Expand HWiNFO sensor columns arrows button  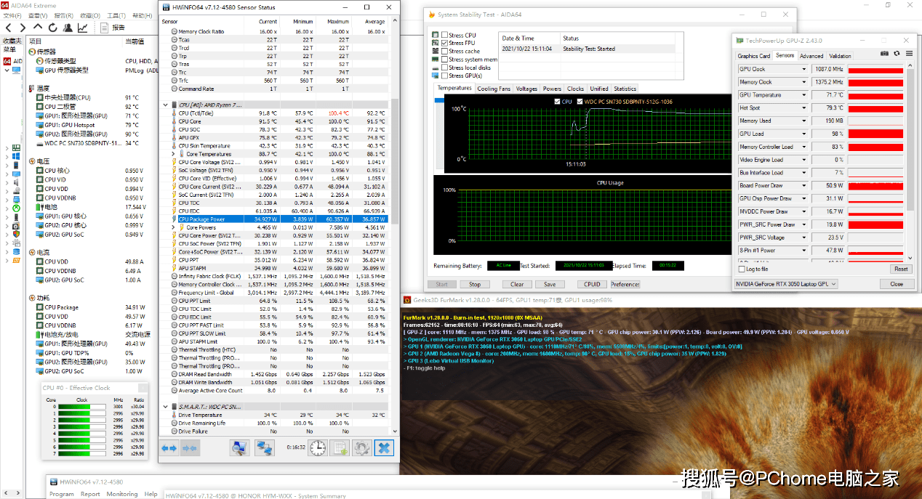[x=169, y=448]
